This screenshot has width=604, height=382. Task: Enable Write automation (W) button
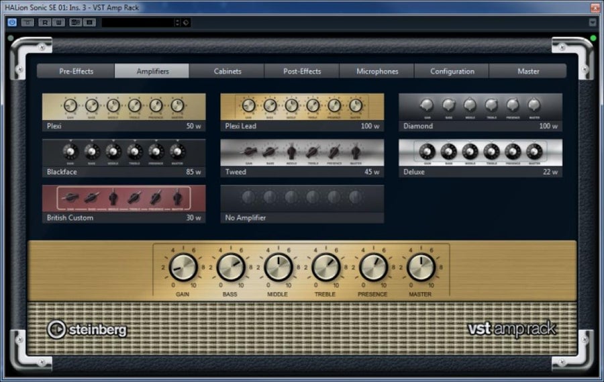tap(58, 22)
